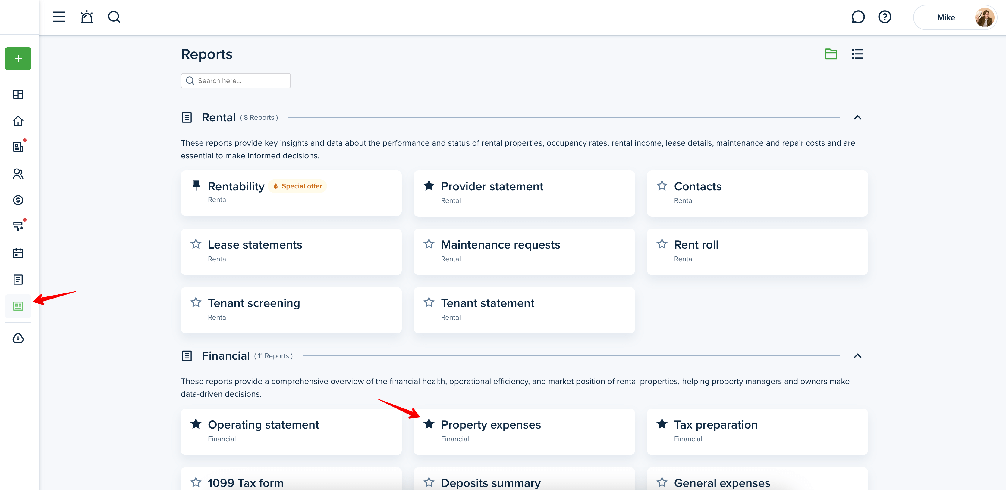Image resolution: width=1006 pixels, height=490 pixels.
Task: Open the Maintenance requests report
Action: click(524, 252)
